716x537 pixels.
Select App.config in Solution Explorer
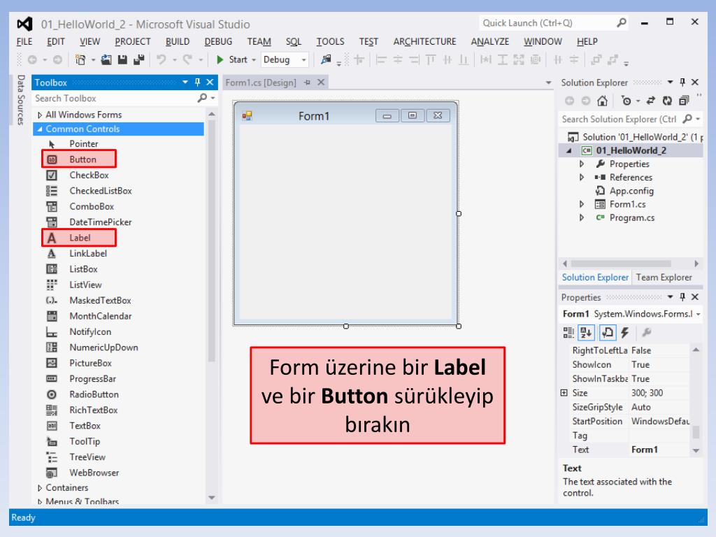click(x=631, y=191)
